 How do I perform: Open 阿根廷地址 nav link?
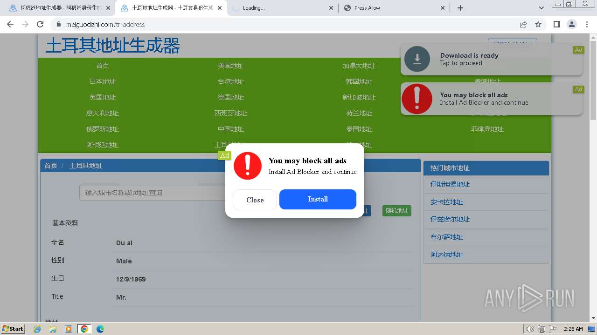click(x=103, y=145)
